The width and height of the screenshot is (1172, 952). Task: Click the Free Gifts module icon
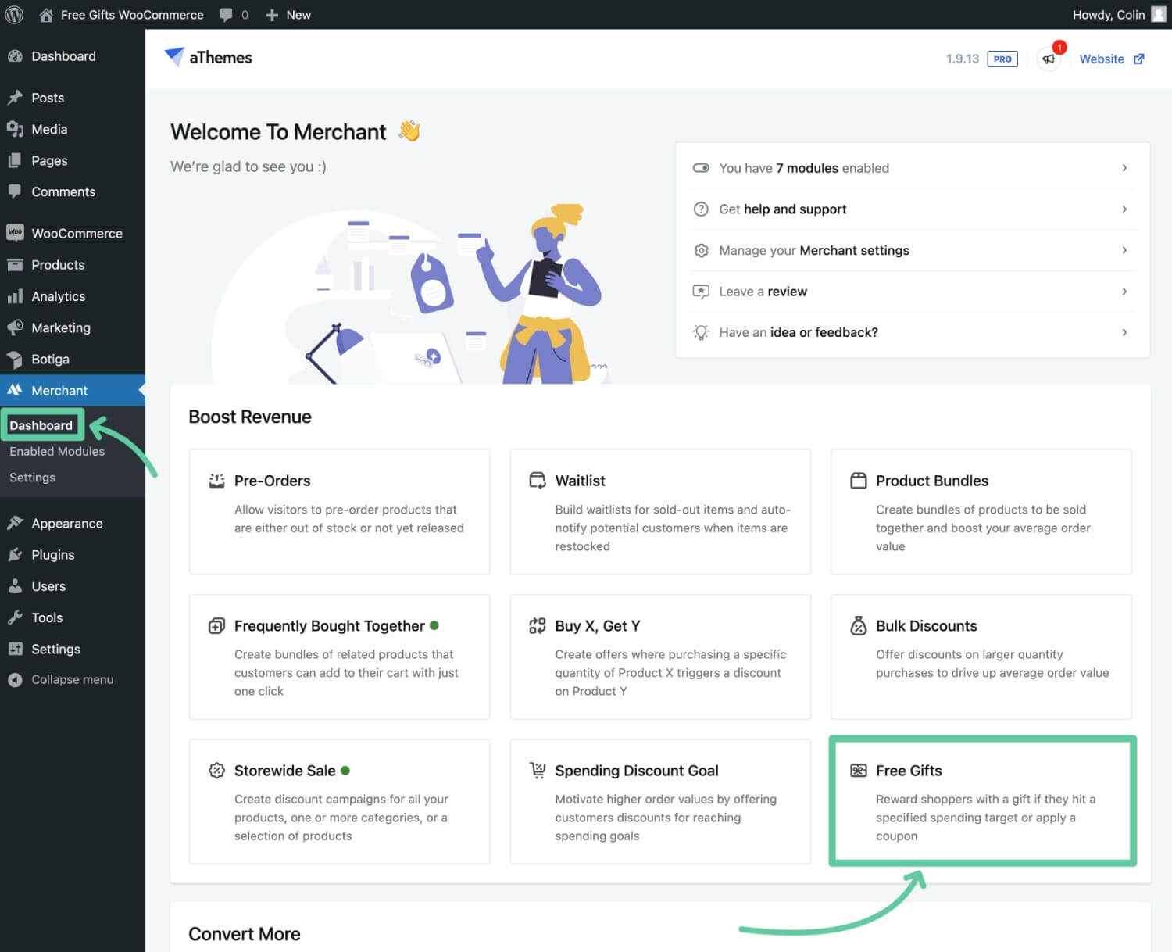(x=858, y=771)
